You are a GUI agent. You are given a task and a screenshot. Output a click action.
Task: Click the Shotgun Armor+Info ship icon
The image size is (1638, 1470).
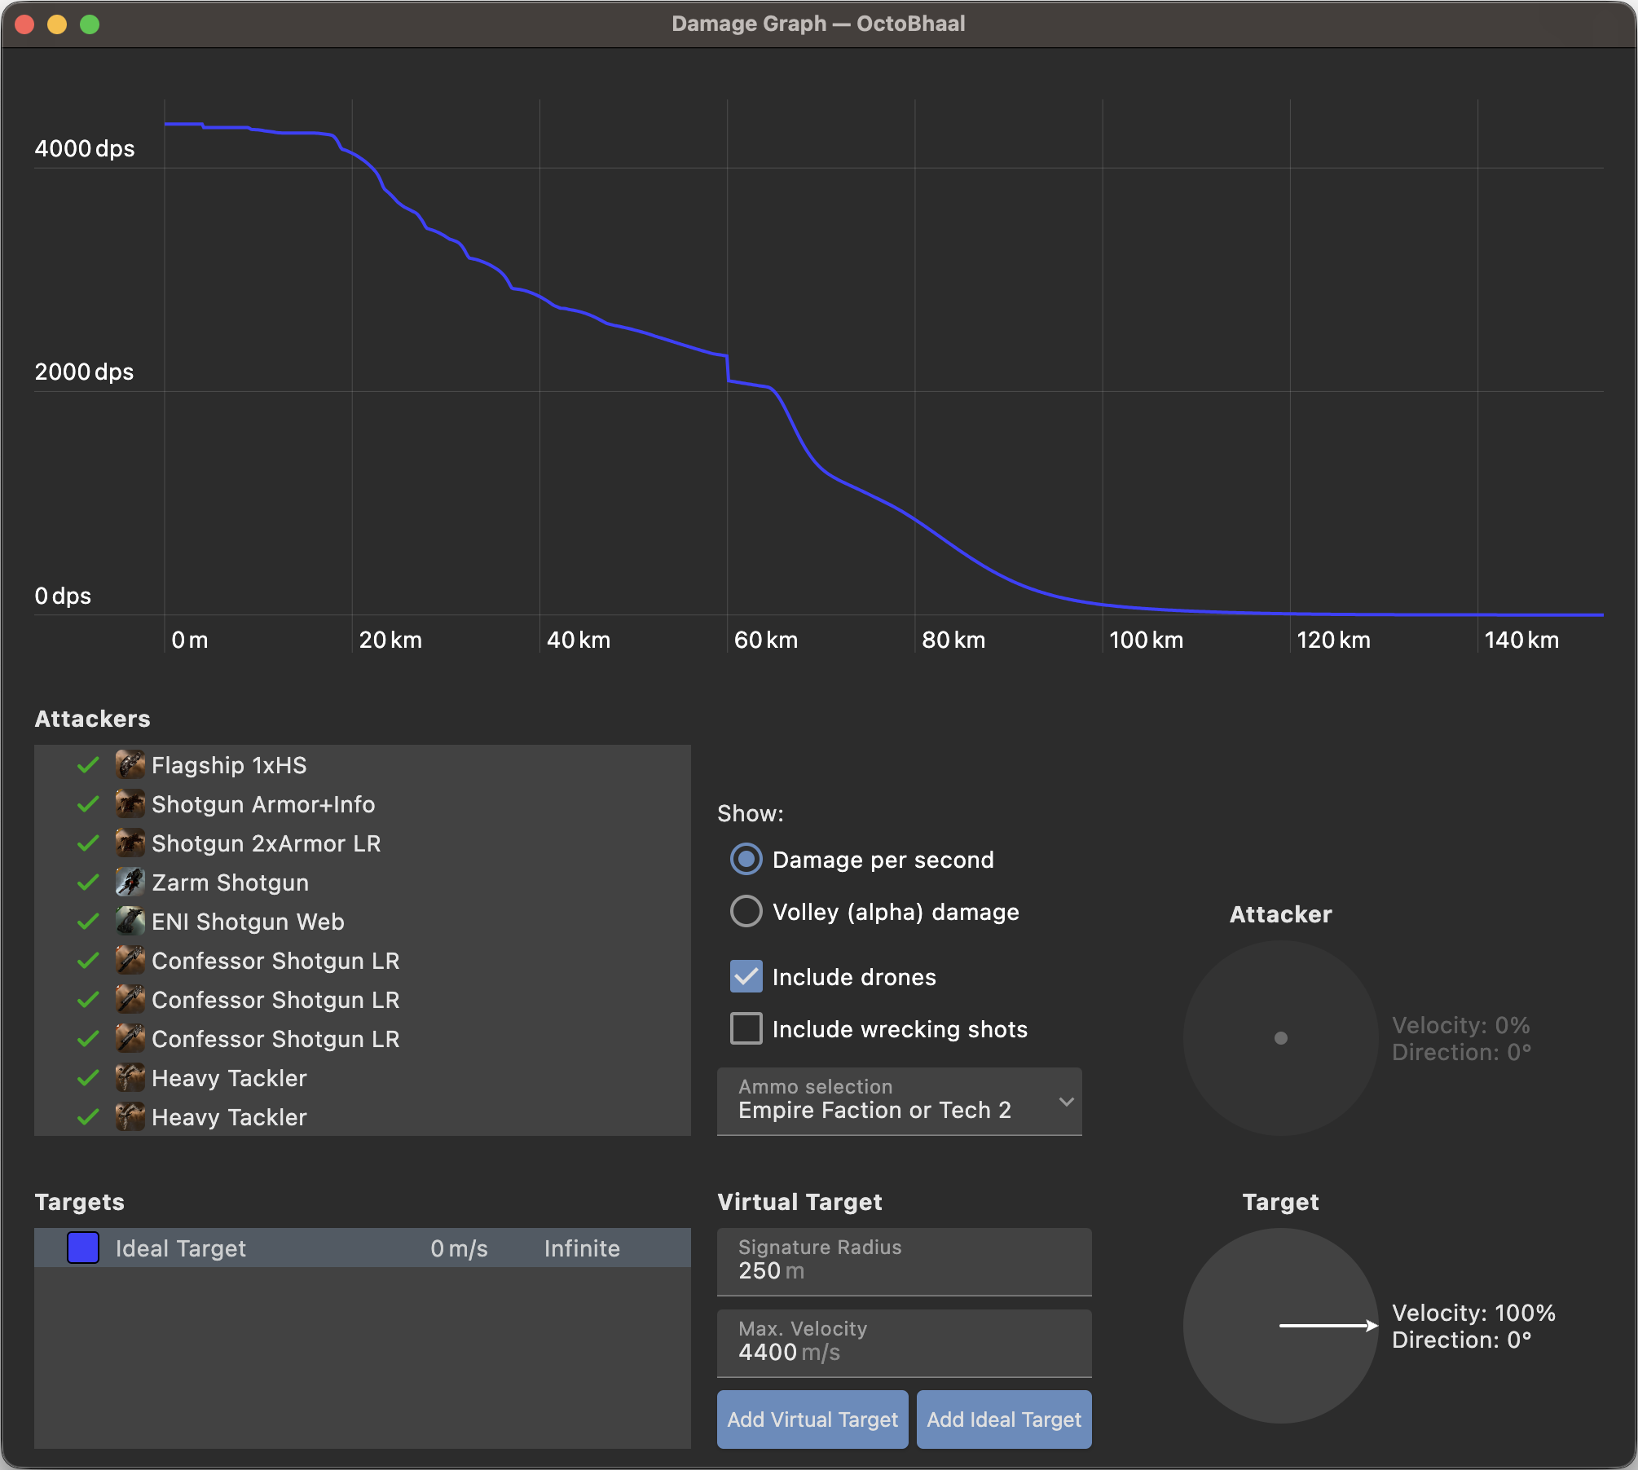[x=130, y=804]
